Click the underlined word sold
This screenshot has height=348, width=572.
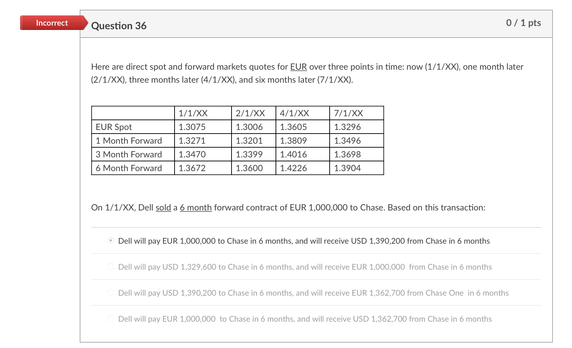pyautogui.click(x=163, y=207)
